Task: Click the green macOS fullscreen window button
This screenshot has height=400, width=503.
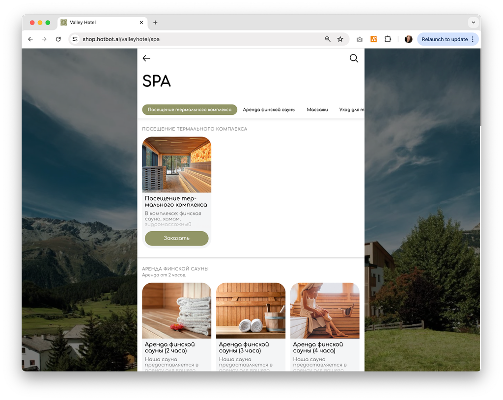Action: click(x=48, y=23)
